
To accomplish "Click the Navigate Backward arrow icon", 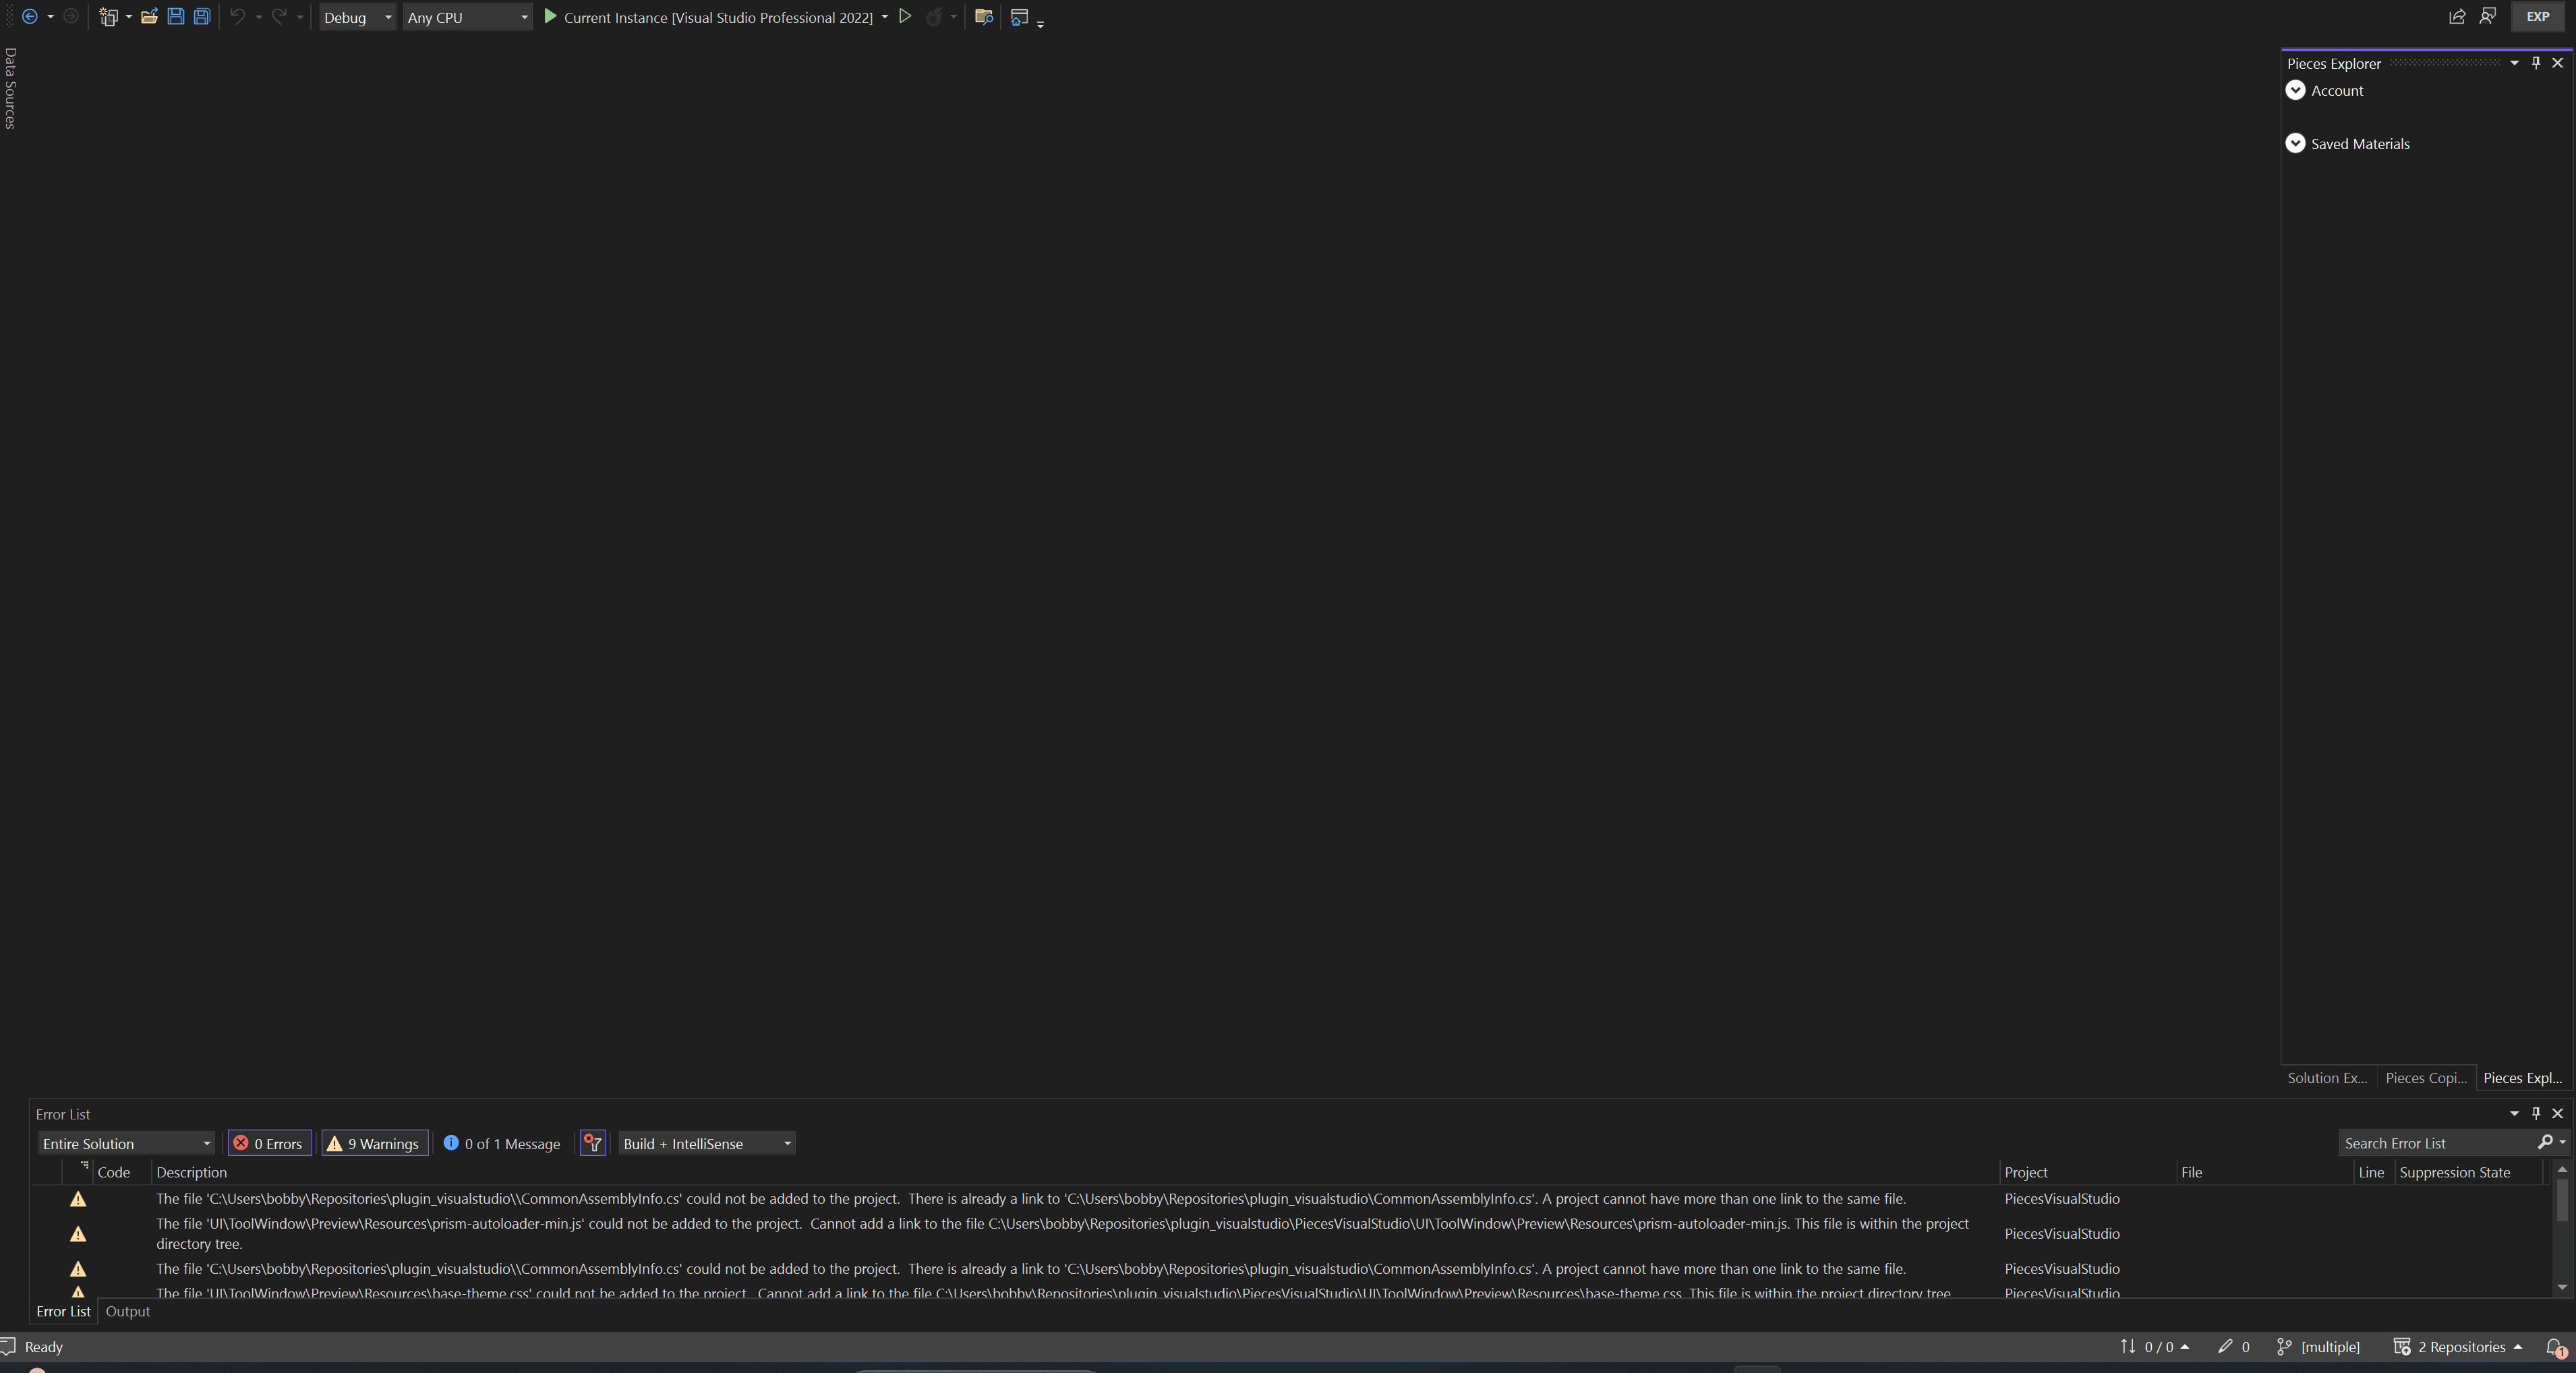I will click(x=29, y=17).
